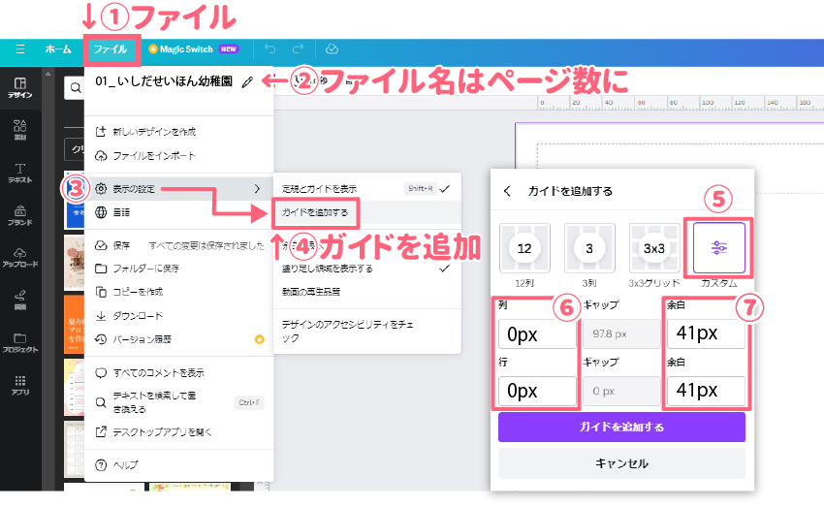Open the アプリ sidebar panel
This screenshot has height=508, width=824.
click(x=20, y=385)
